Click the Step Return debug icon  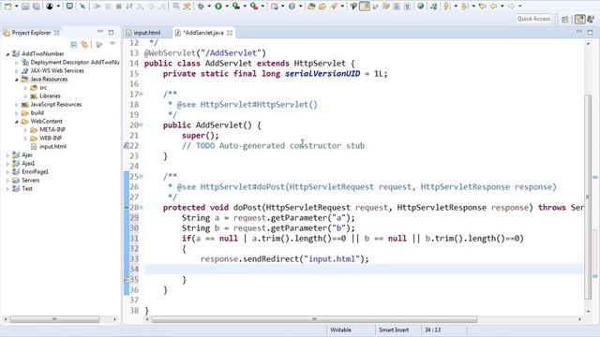[x=162, y=7]
